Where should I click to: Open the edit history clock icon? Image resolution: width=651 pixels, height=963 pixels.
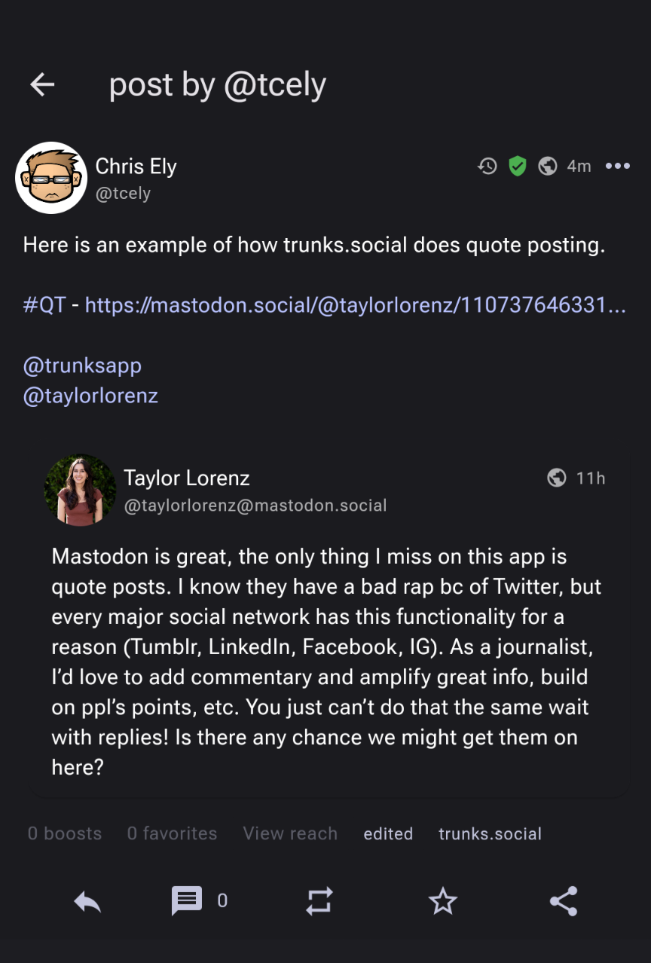tap(487, 166)
